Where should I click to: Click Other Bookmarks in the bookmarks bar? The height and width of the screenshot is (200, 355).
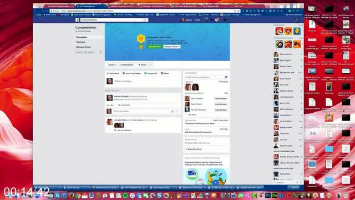[x=294, y=15]
